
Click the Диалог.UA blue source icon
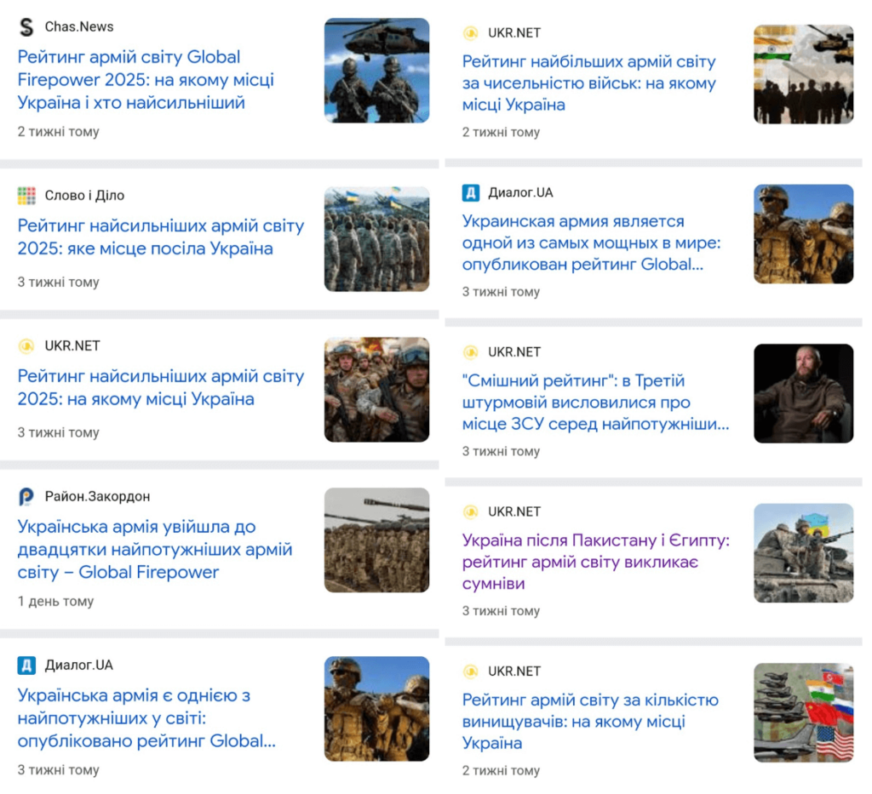[469, 193]
